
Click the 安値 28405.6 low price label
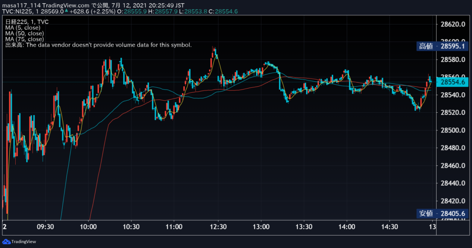(x=442, y=214)
